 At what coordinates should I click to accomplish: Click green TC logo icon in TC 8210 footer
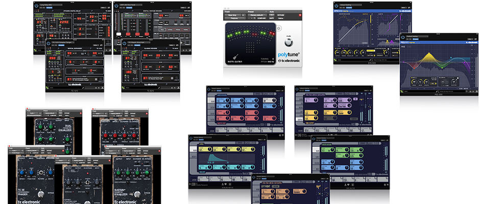(124, 88)
